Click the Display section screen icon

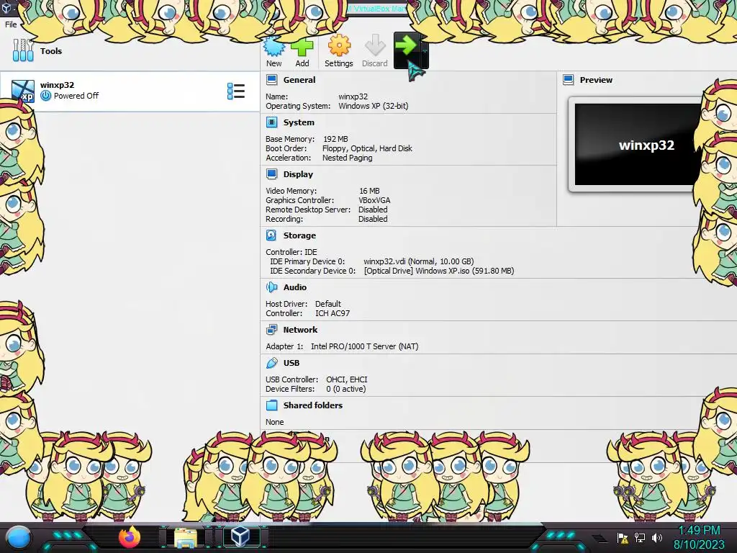(271, 174)
